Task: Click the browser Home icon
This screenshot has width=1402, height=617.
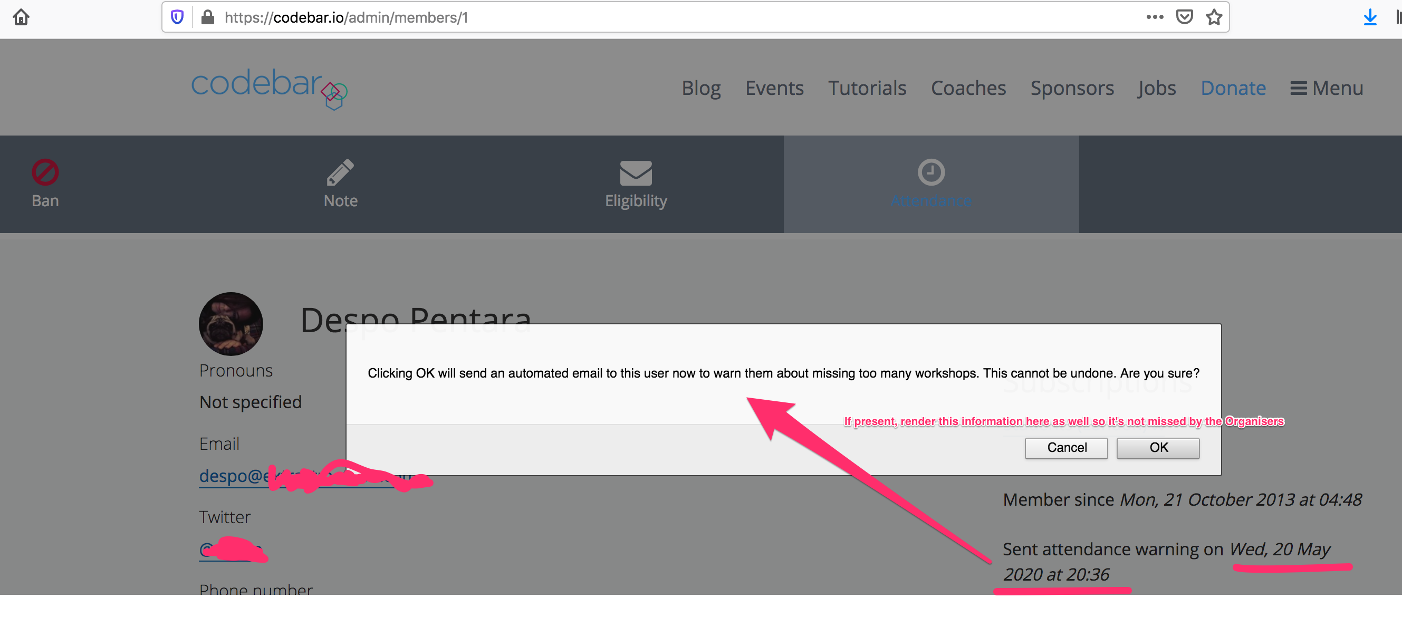Action: [x=21, y=17]
